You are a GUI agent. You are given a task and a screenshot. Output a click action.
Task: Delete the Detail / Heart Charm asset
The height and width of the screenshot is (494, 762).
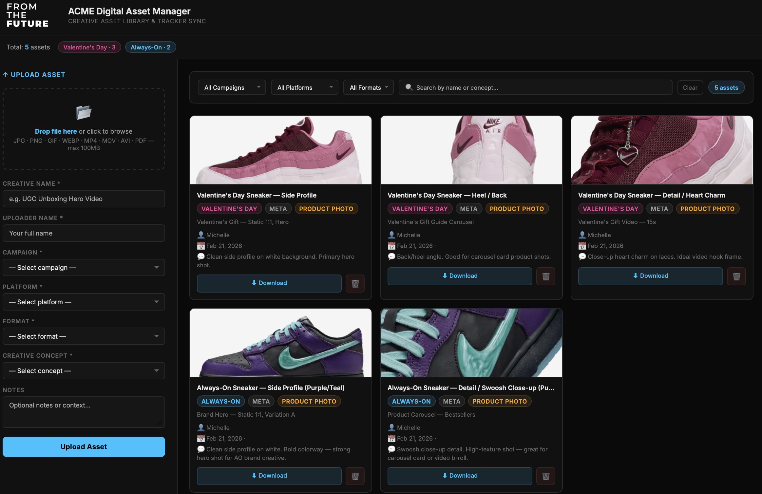pos(736,276)
